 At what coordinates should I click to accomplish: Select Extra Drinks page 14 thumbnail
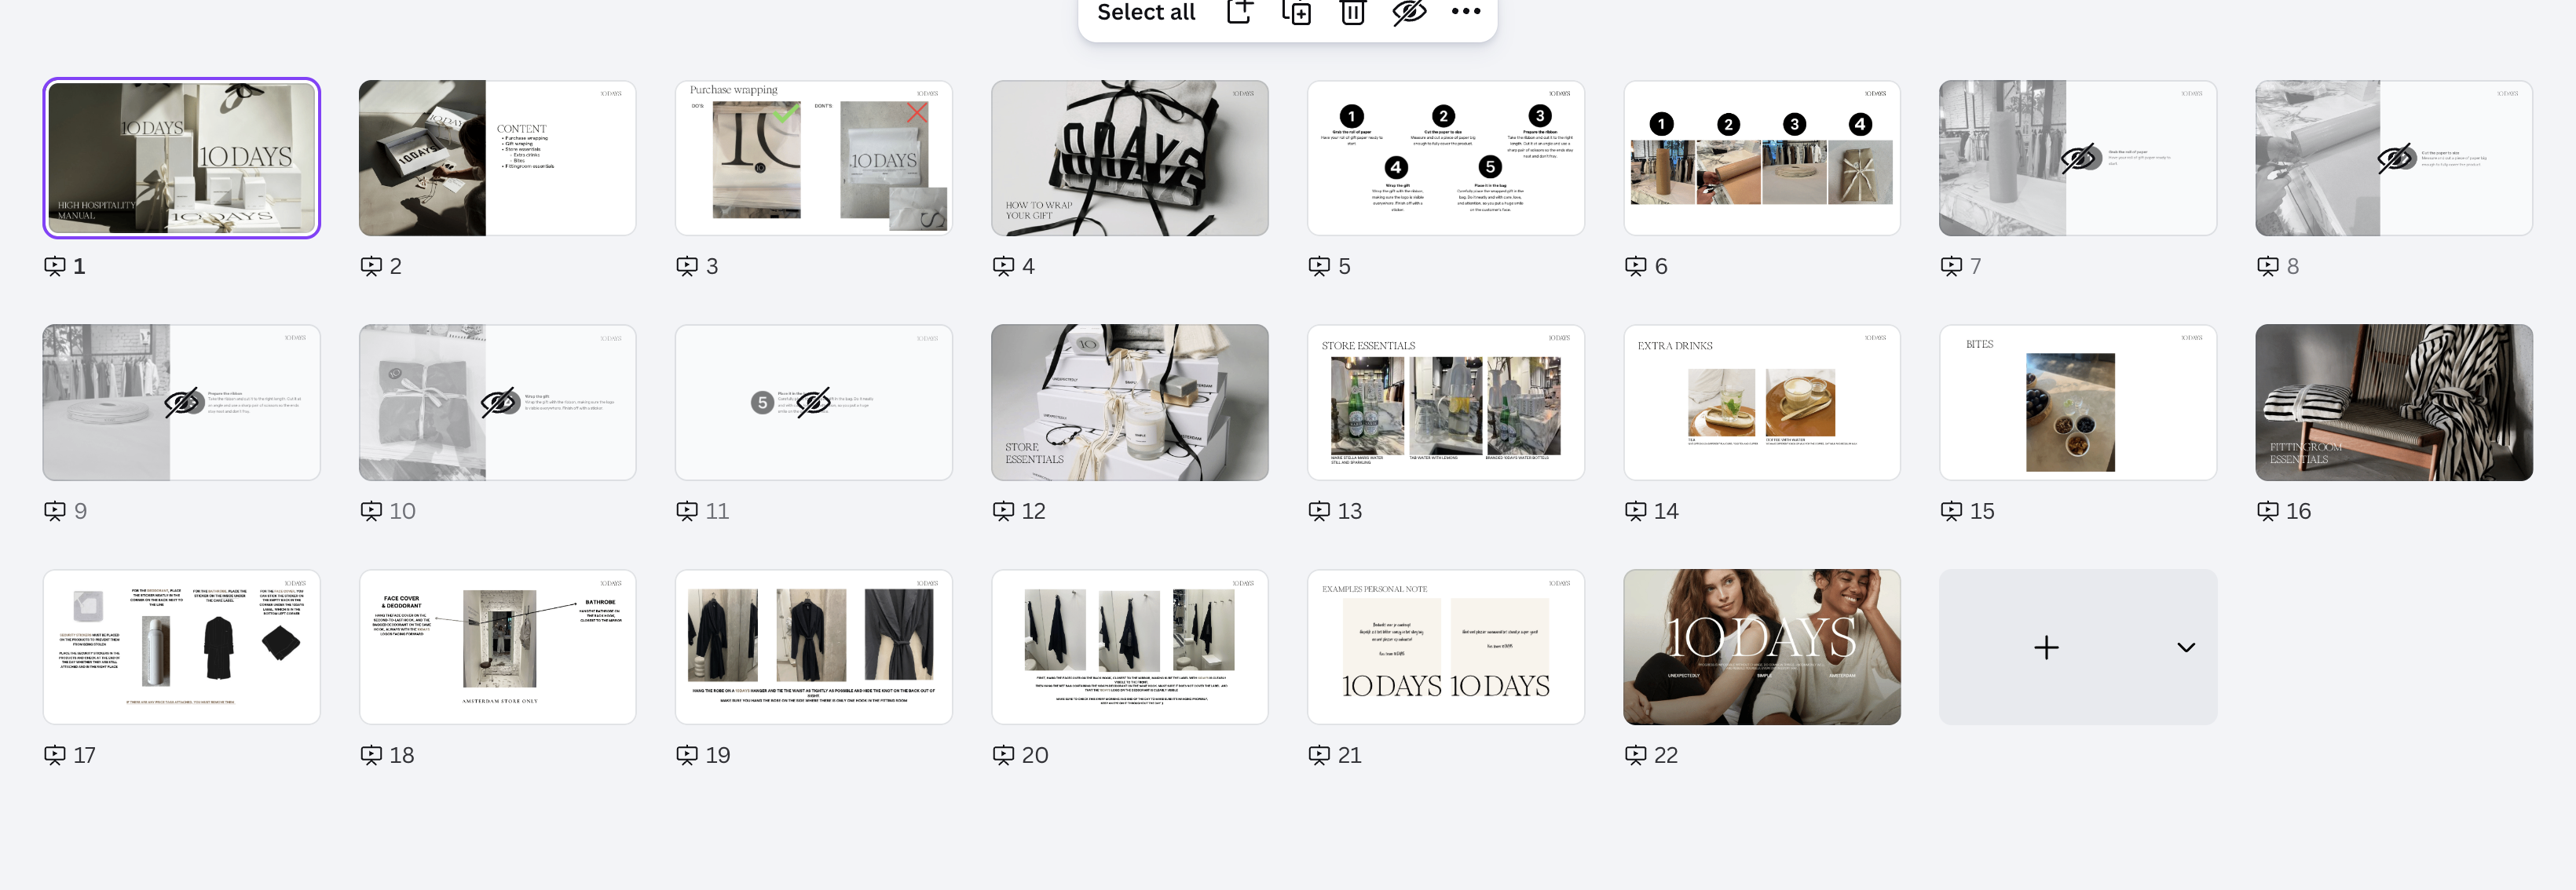(x=1761, y=402)
